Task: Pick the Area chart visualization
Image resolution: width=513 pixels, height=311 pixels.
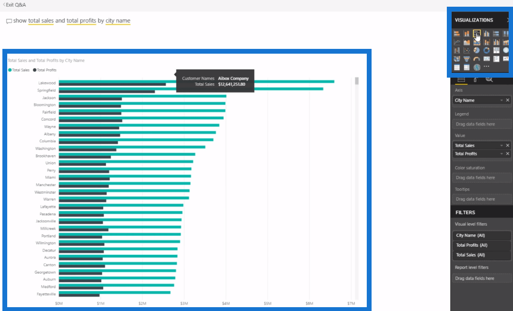Action: coord(466,42)
